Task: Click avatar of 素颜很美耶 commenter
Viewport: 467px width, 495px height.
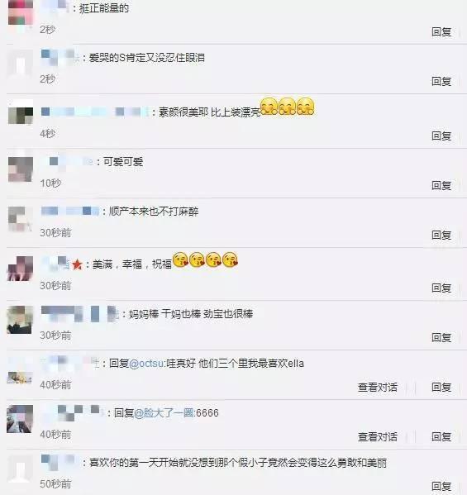Action: click(21, 112)
